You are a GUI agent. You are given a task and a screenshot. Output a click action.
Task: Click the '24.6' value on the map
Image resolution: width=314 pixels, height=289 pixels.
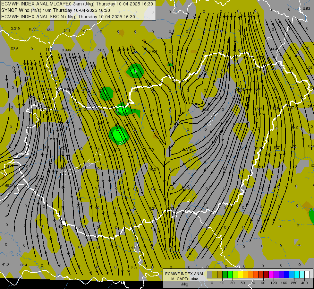pos(67,31)
